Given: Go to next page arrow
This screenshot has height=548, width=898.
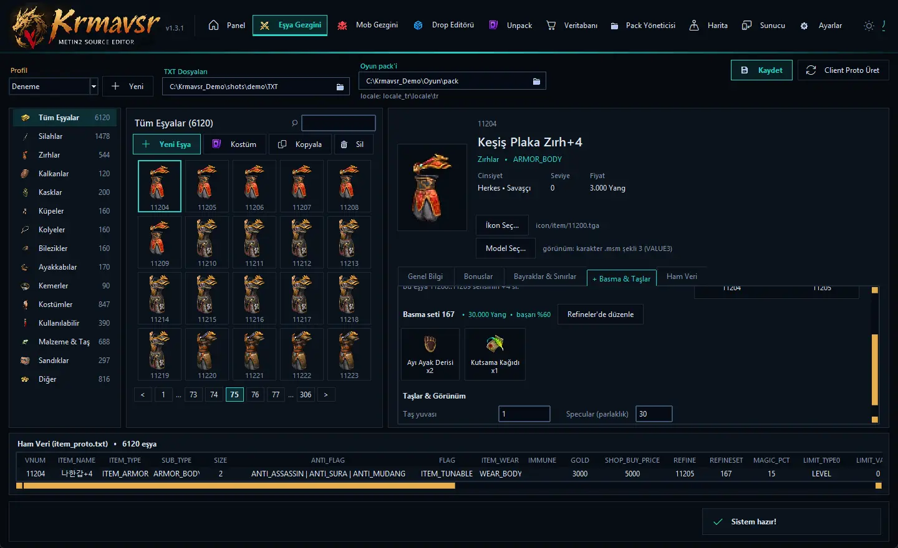Looking at the screenshot, I should pos(326,395).
